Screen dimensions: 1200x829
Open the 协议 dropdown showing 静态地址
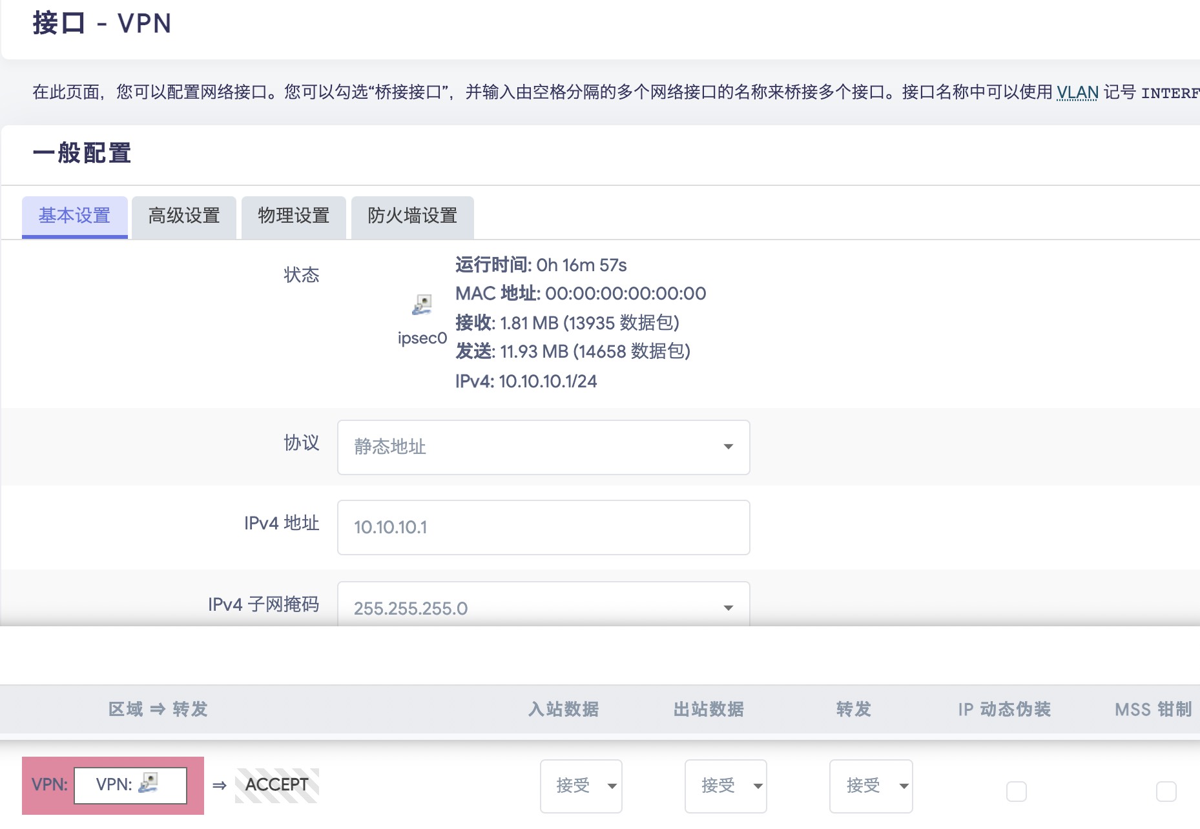[544, 447]
